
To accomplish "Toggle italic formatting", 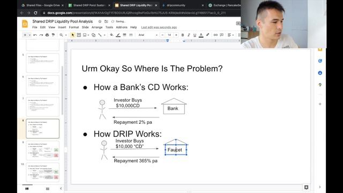I will pyautogui.click(x=189, y=35).
